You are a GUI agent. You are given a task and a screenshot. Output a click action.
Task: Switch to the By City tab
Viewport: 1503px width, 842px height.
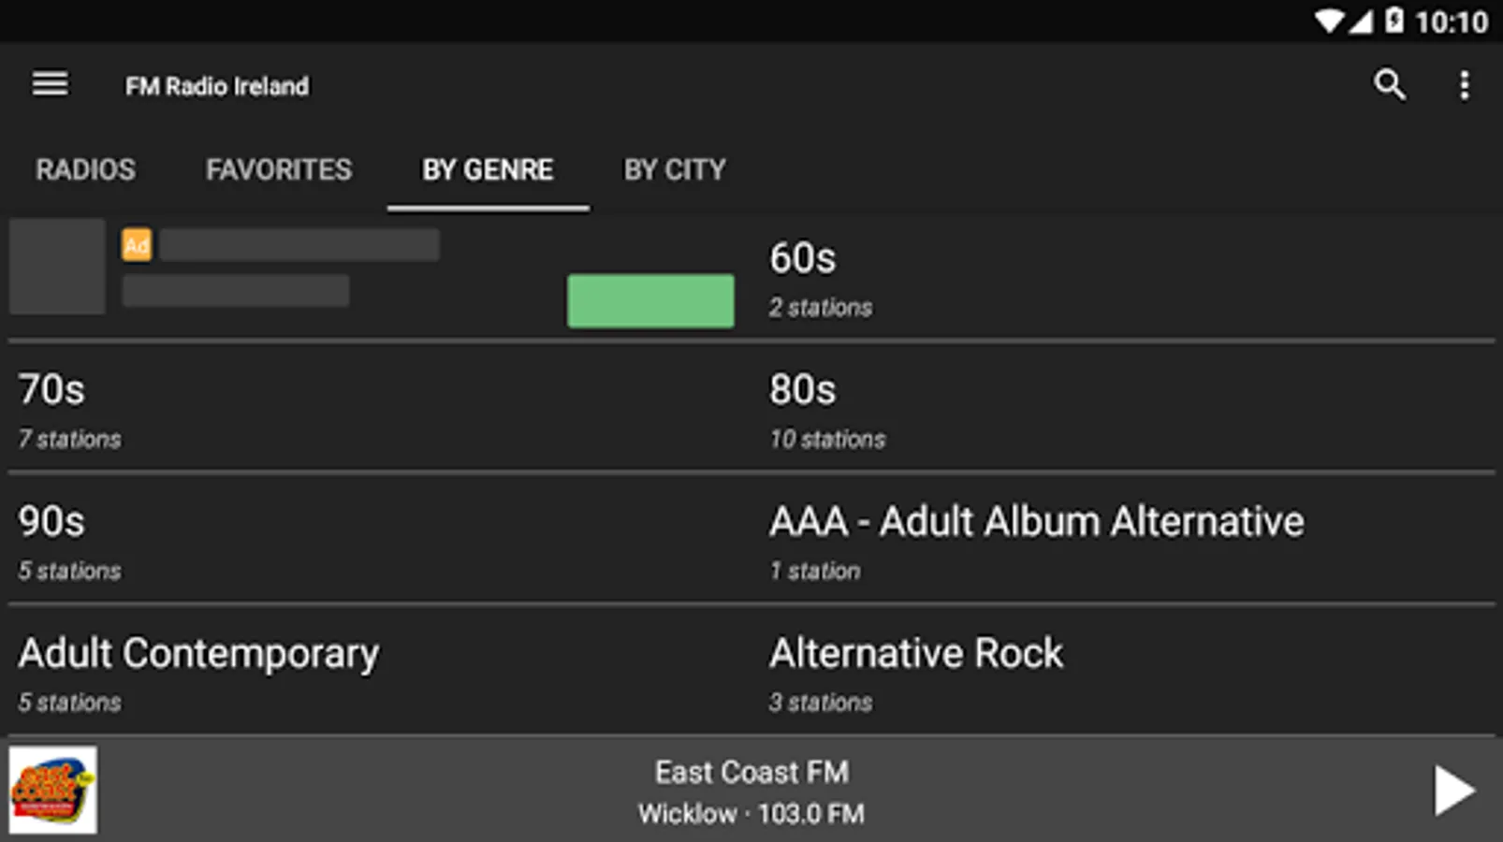click(675, 169)
